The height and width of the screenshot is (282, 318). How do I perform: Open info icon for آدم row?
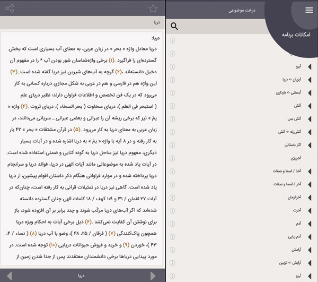pos(172,224)
